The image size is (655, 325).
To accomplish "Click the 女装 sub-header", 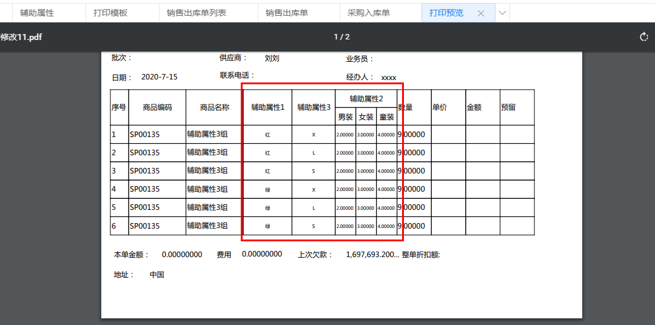I will [x=366, y=117].
